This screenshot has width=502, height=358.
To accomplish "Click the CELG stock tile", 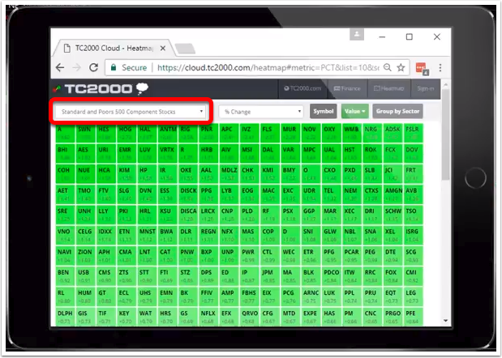I will (85, 236).
